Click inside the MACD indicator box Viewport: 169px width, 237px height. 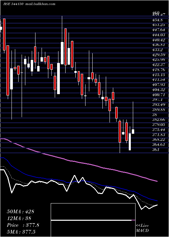click(93, 220)
